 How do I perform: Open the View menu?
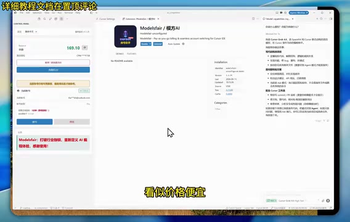[47, 13]
